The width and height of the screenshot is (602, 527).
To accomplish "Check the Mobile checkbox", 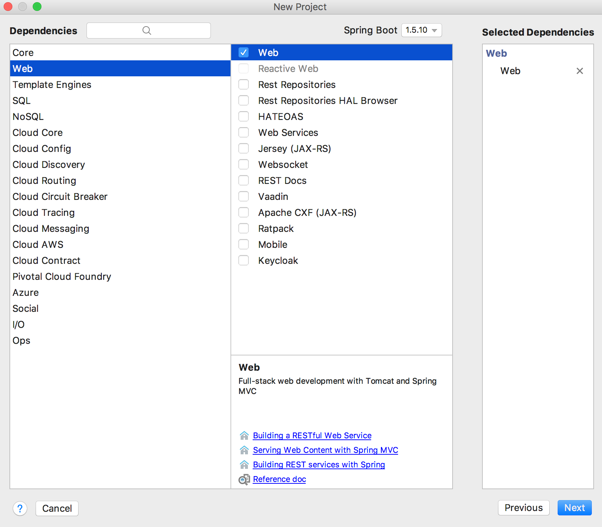I will pyautogui.click(x=244, y=244).
